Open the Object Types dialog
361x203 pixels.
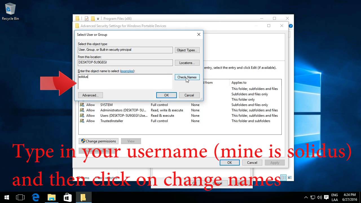(x=187, y=50)
